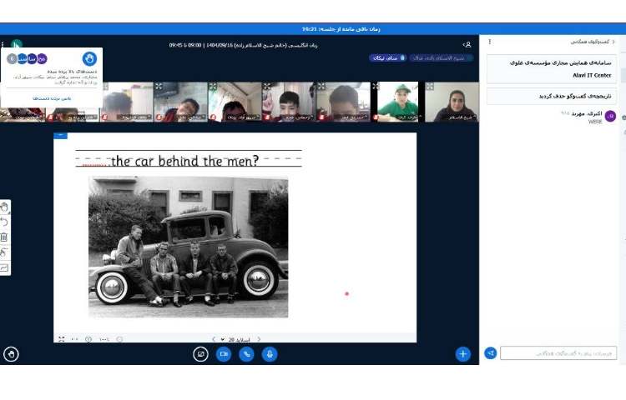The width and height of the screenshot is (626, 400).
Task: Collapse the public chat panel with chevron
Action: point(614,41)
